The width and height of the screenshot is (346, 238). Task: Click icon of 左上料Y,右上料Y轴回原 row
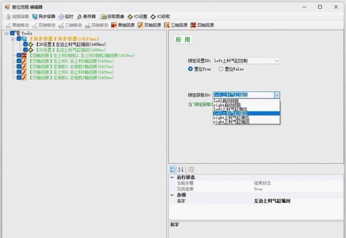click(24, 61)
